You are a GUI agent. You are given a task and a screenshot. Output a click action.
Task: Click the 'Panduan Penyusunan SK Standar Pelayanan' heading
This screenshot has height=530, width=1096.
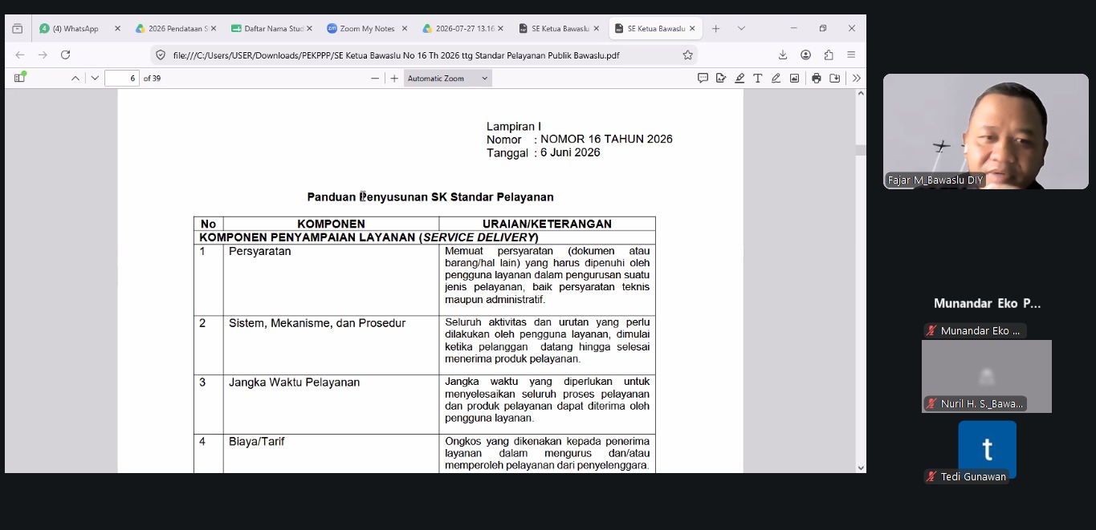click(430, 197)
